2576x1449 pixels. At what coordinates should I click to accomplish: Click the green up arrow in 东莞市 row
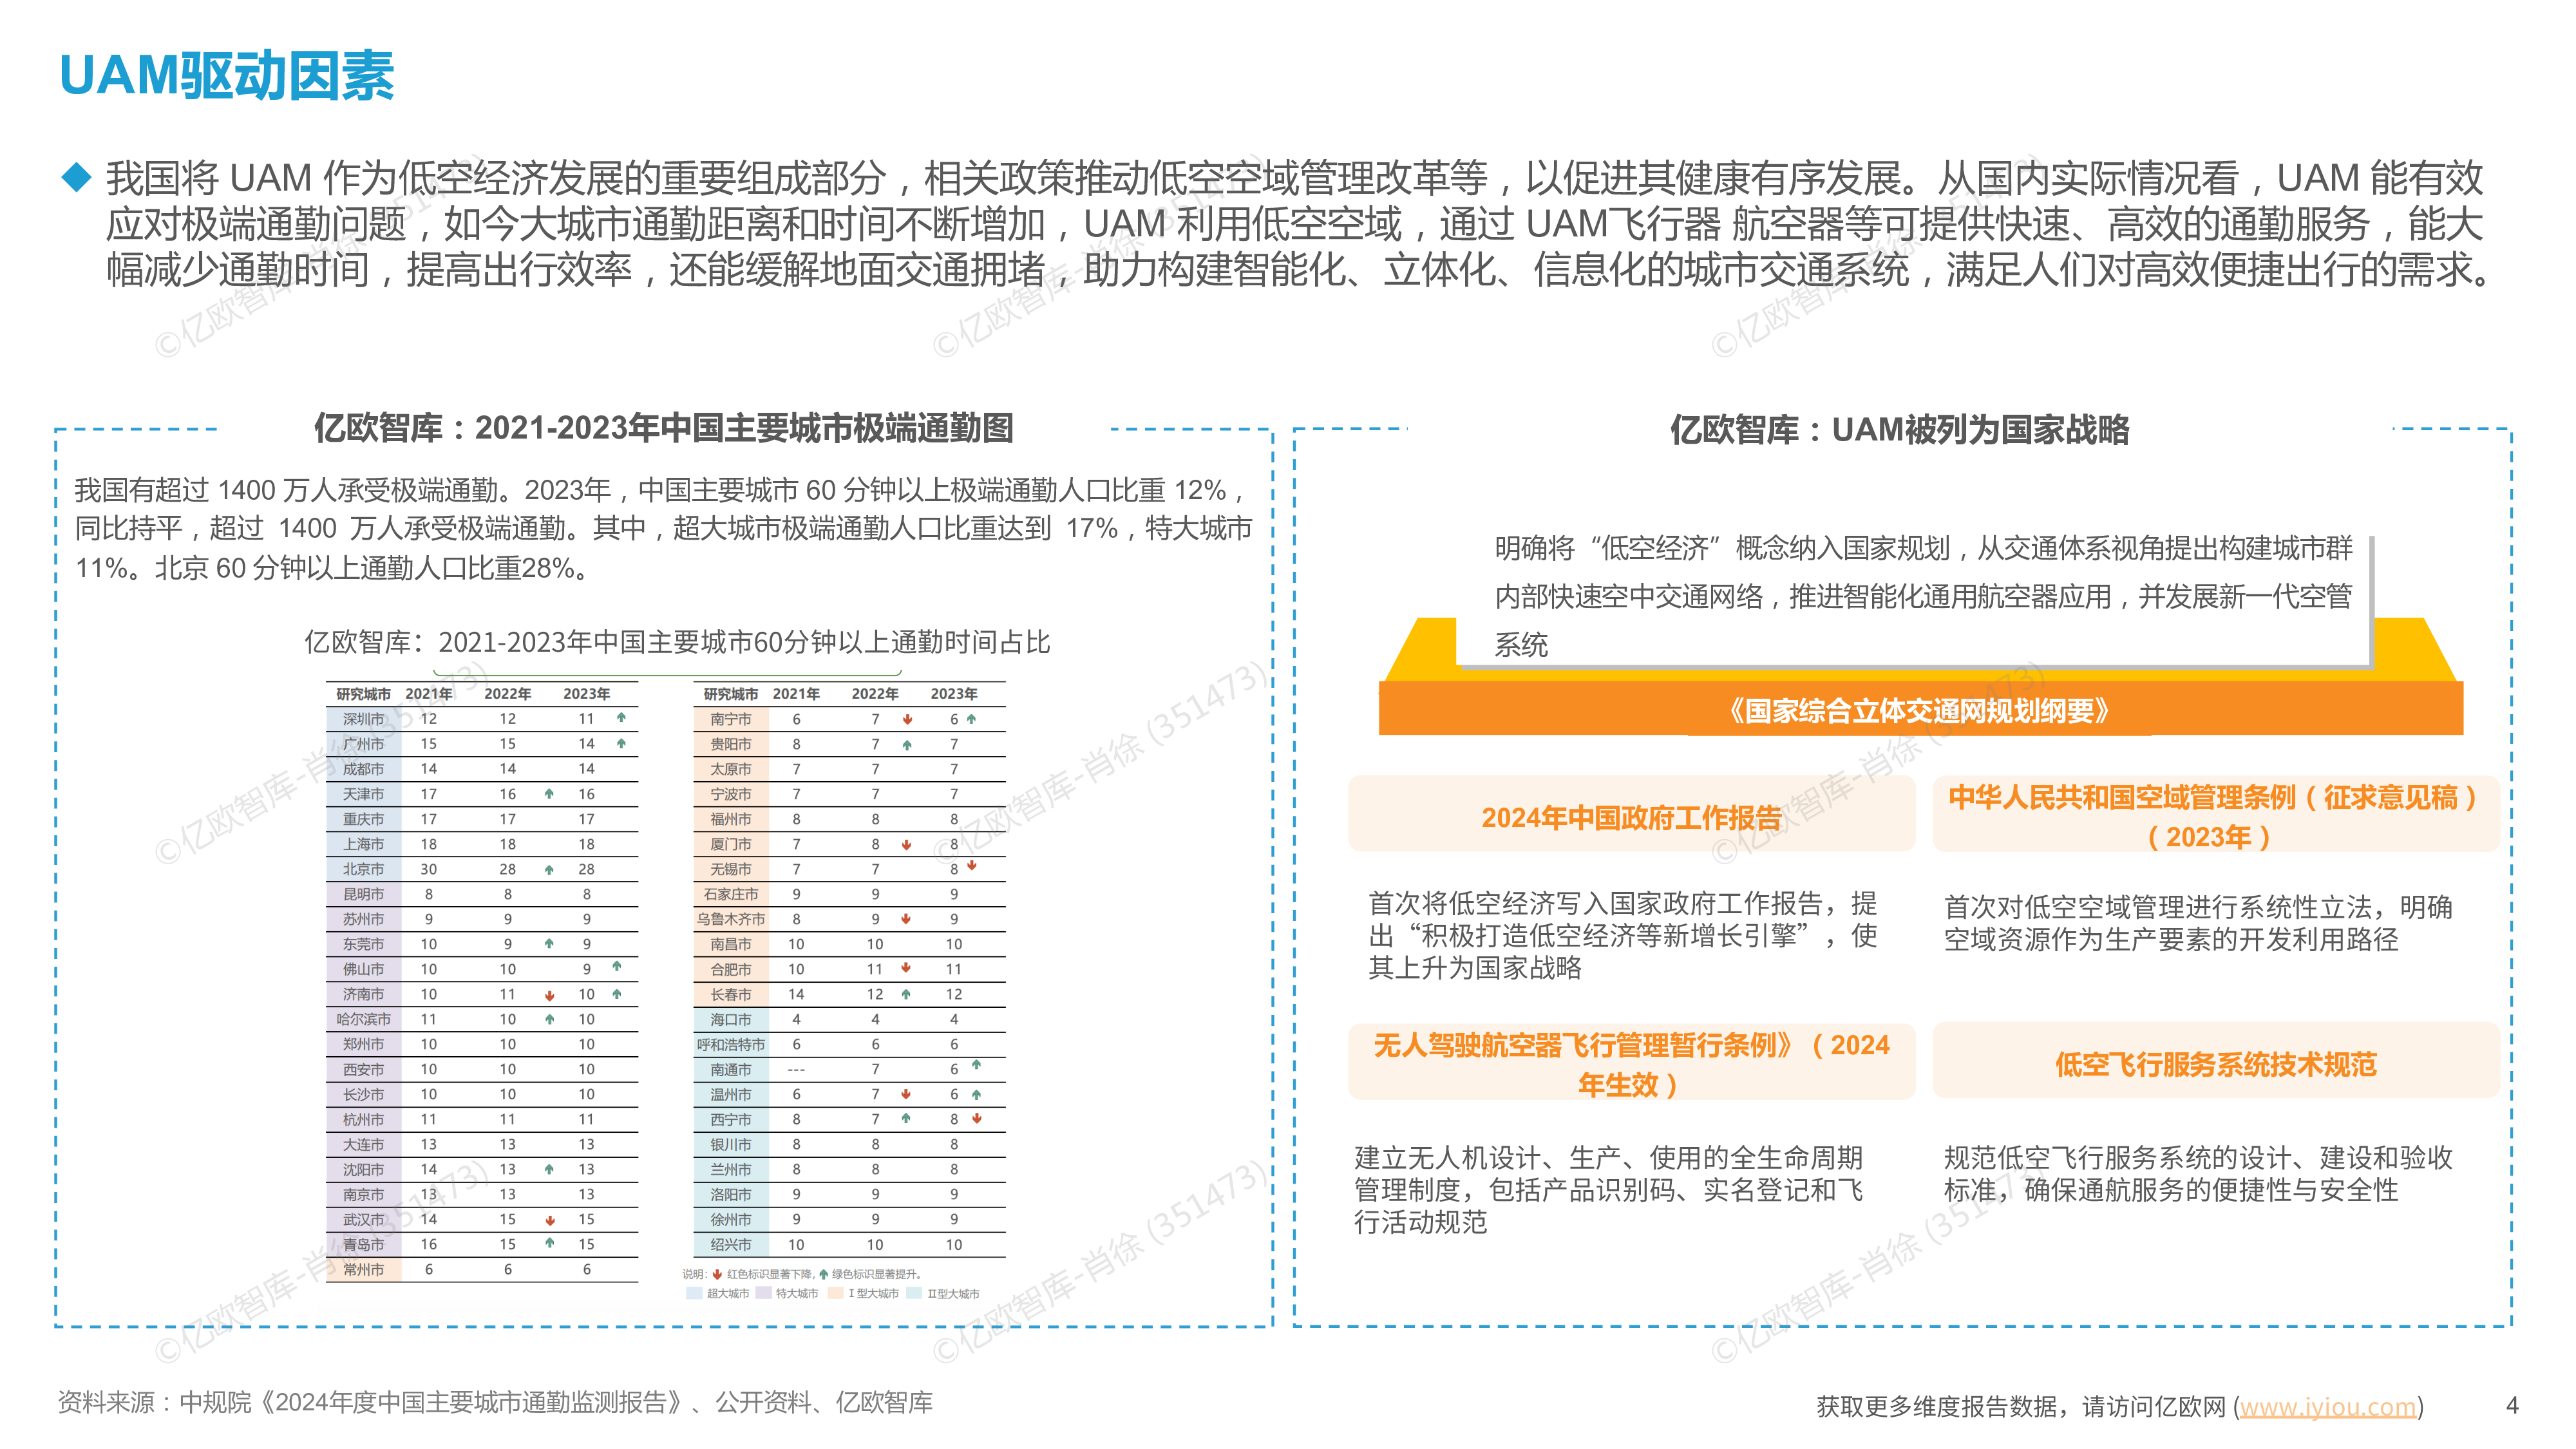[549, 943]
